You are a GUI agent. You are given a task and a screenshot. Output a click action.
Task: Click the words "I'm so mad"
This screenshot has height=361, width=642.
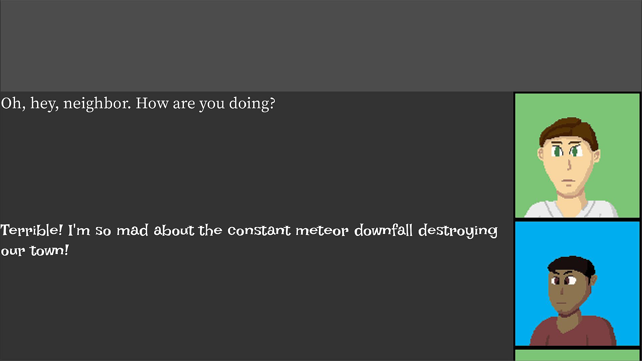108,231
